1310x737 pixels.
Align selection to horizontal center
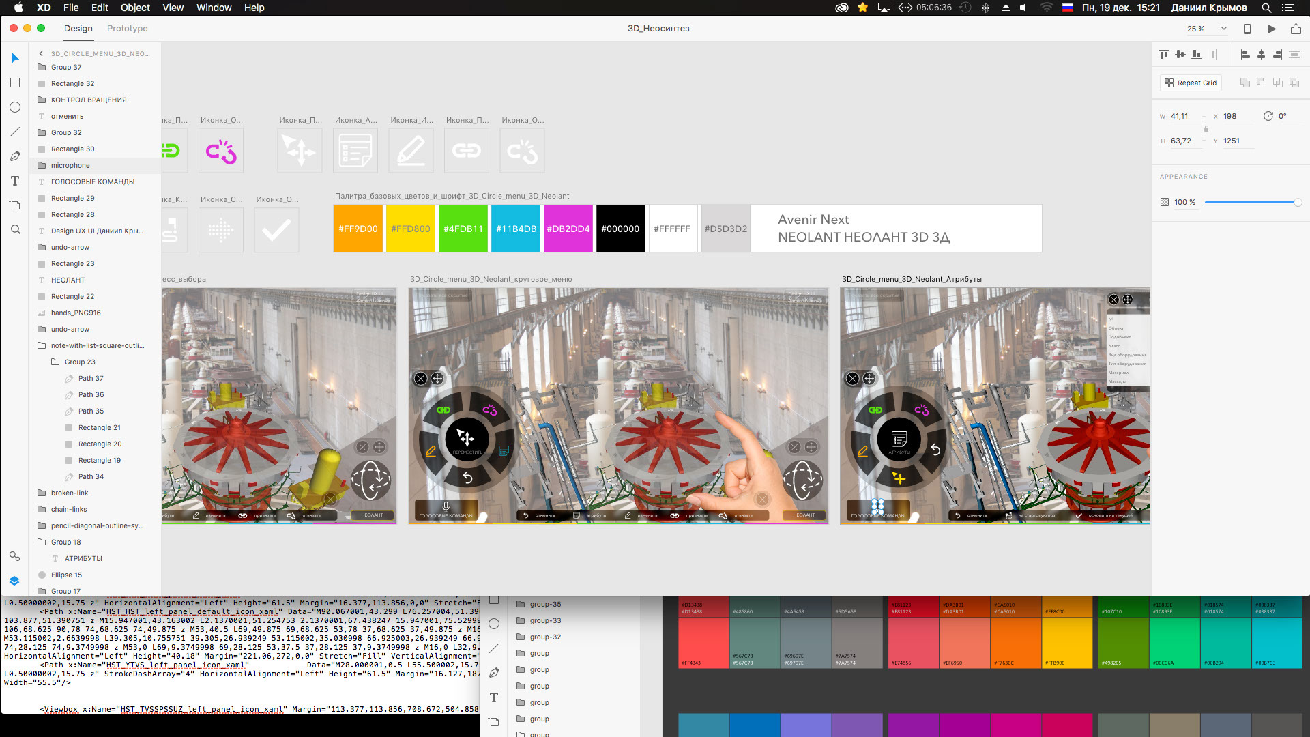(1261, 55)
